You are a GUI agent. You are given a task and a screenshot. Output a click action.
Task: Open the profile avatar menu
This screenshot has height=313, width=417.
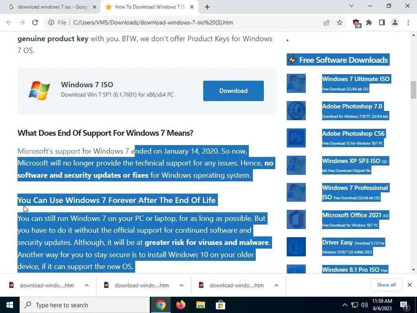click(x=395, y=23)
